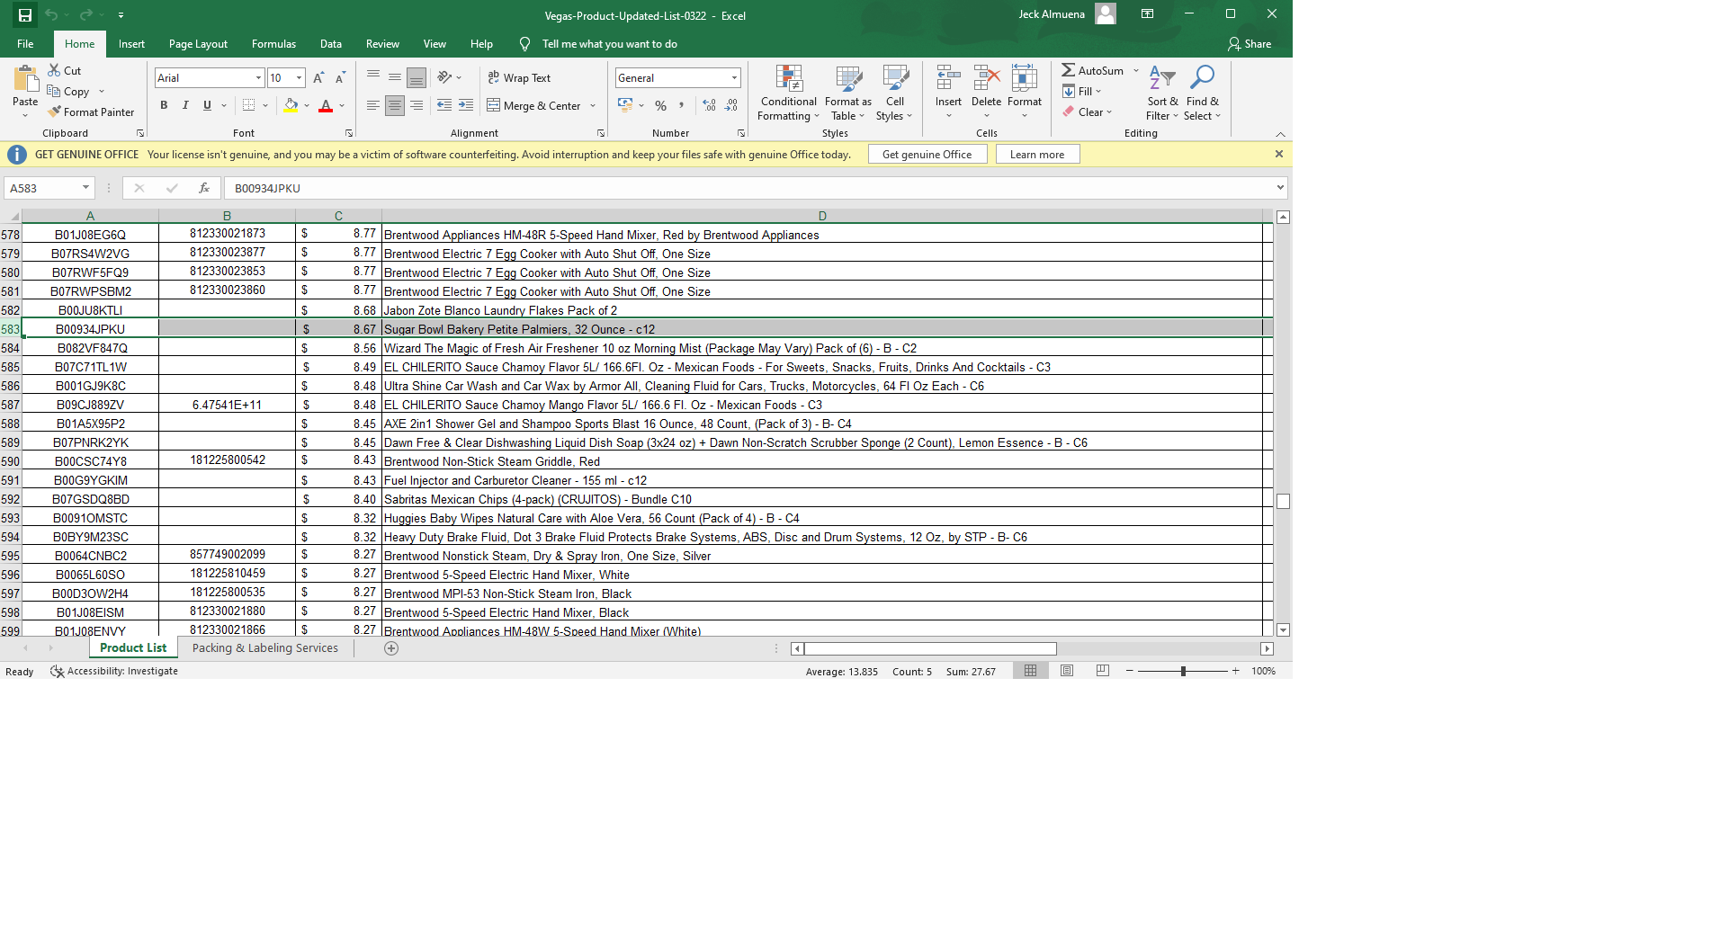This screenshot has width=1729, height=937.
Task: Open Find & Select options
Action: click(1202, 93)
